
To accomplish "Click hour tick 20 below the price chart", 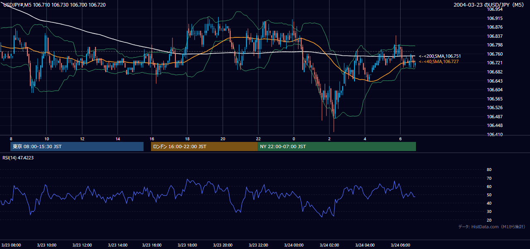I will (x=223, y=139).
